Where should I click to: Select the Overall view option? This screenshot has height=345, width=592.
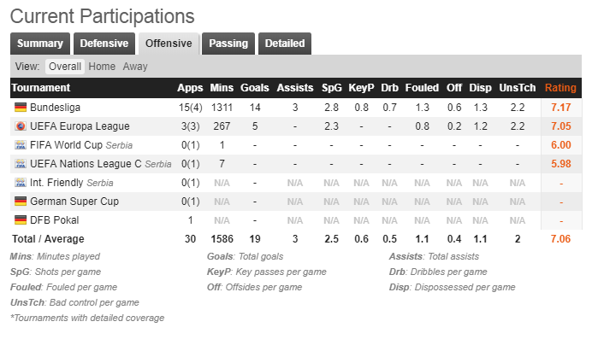pos(65,67)
